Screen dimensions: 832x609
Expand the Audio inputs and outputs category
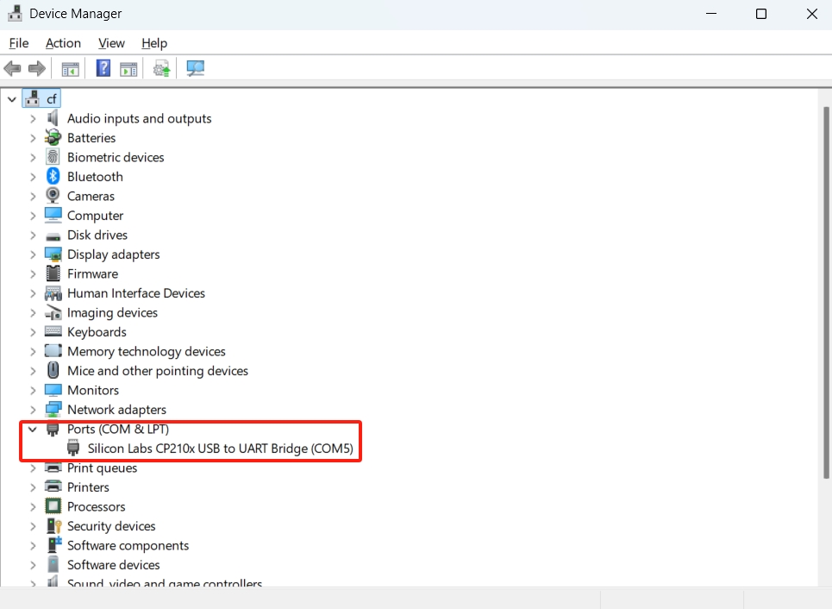click(x=33, y=119)
